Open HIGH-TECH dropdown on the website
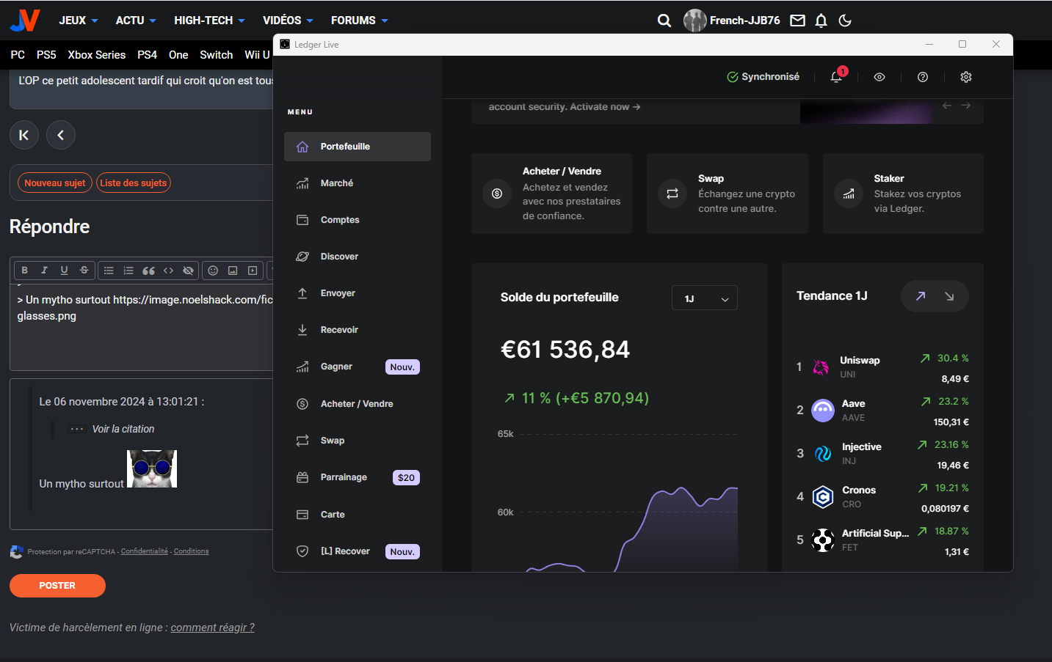Screen dimensions: 1052x662 click(209, 21)
